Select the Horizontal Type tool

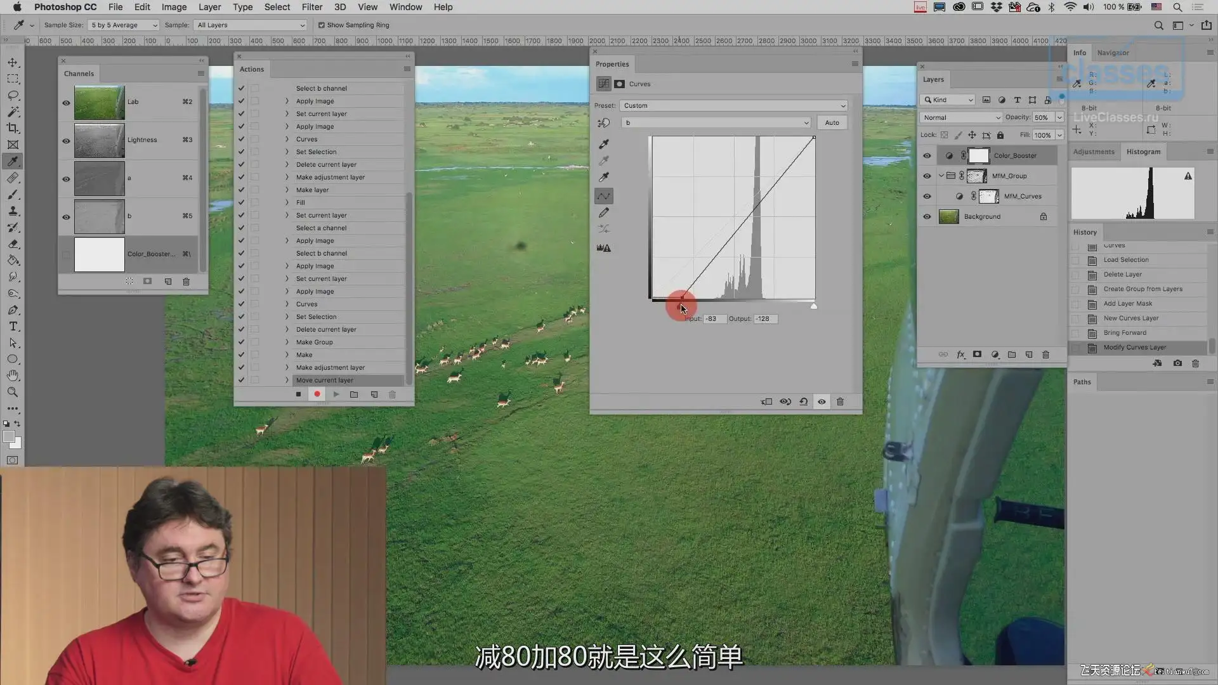(13, 327)
